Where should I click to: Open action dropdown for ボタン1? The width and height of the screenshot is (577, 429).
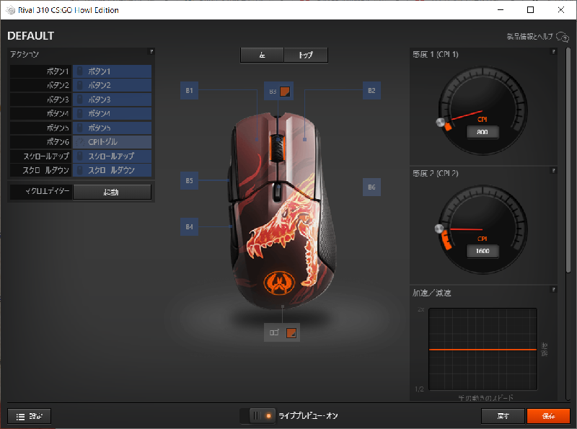point(113,71)
